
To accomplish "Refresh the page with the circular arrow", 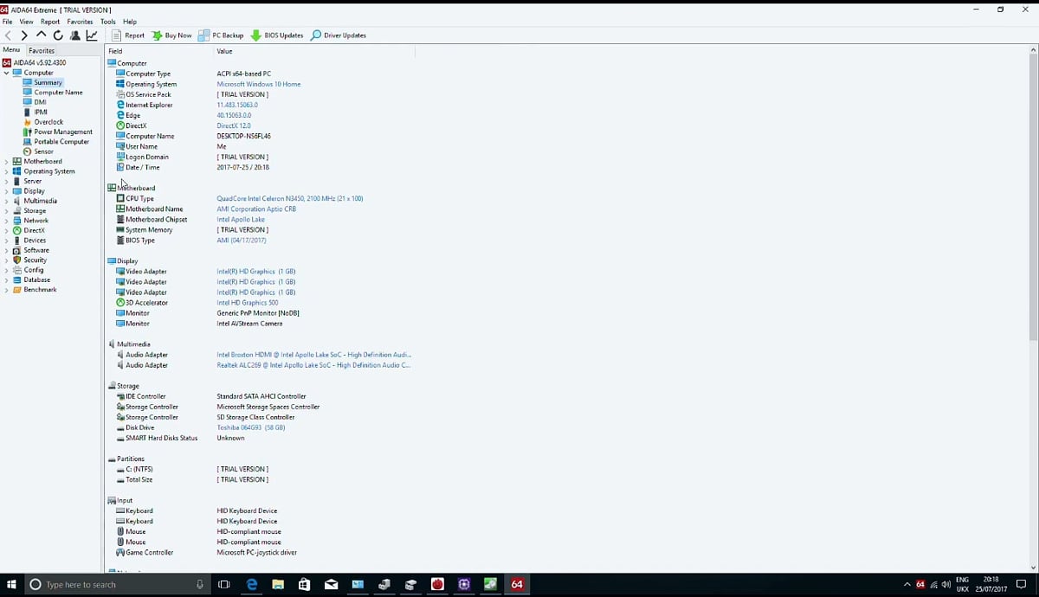I will tap(58, 35).
